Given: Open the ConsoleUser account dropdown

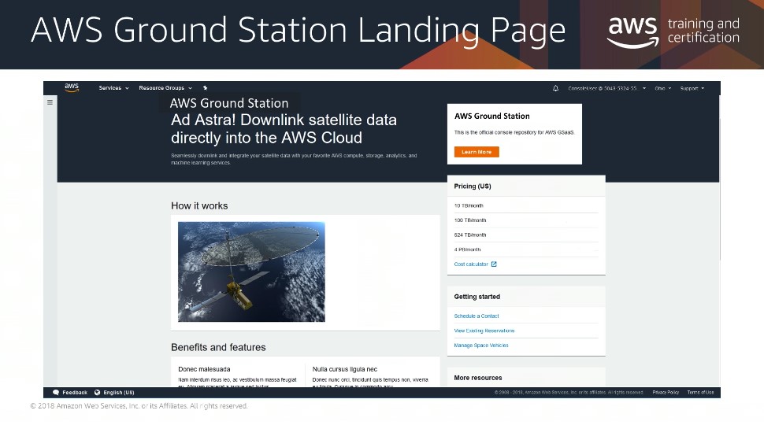Looking at the screenshot, I should [606, 88].
